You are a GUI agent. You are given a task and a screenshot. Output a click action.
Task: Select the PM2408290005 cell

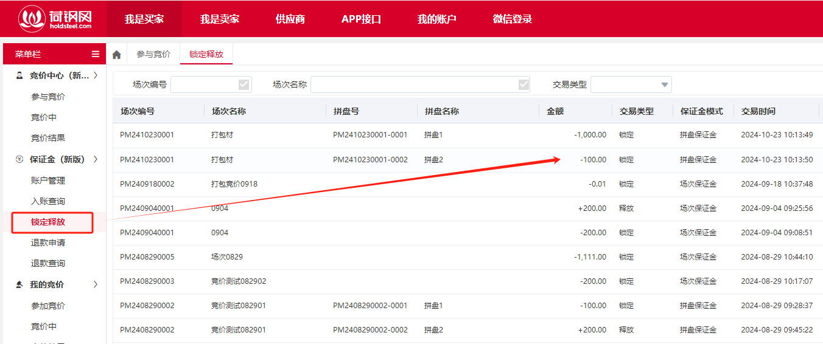[147, 256]
